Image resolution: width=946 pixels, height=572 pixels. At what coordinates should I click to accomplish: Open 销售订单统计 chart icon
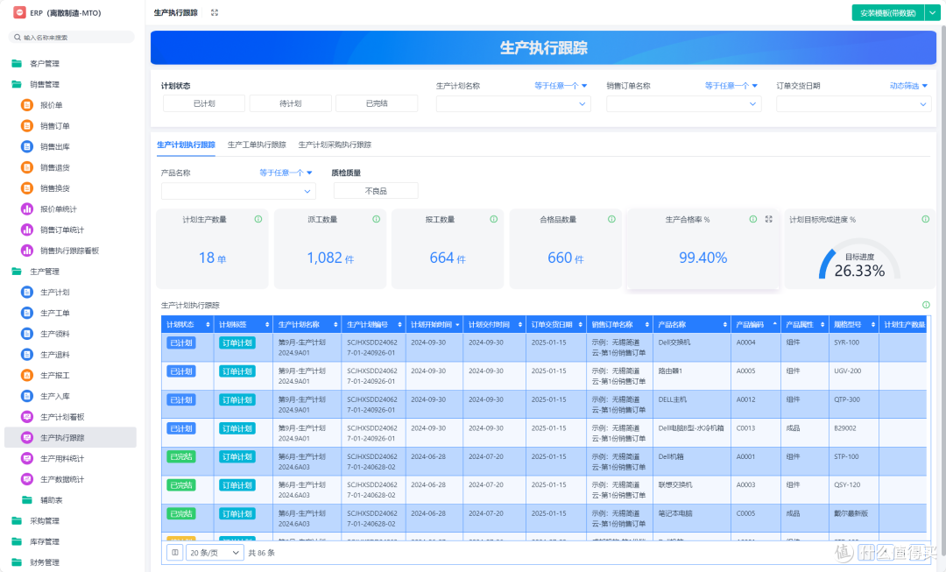coord(27,230)
